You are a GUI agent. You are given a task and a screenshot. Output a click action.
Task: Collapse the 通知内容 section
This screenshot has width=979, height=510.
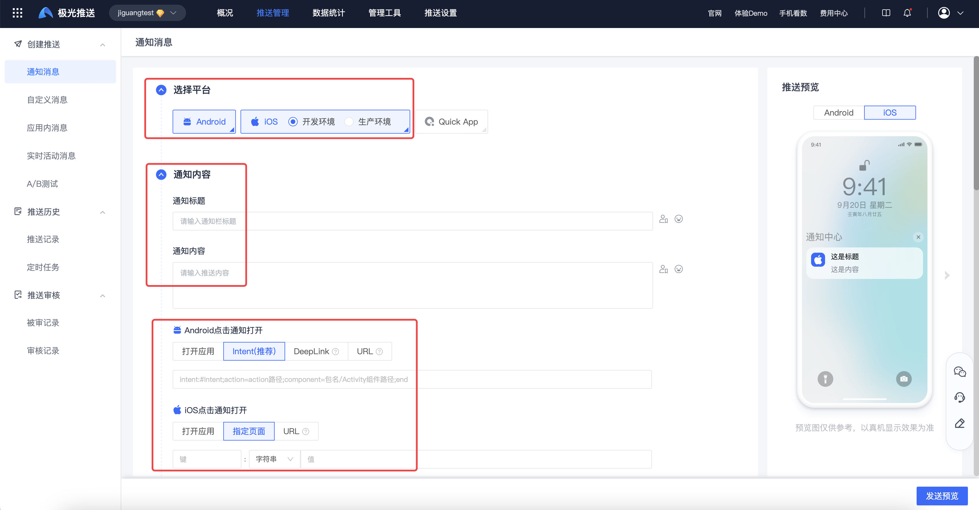click(x=161, y=174)
